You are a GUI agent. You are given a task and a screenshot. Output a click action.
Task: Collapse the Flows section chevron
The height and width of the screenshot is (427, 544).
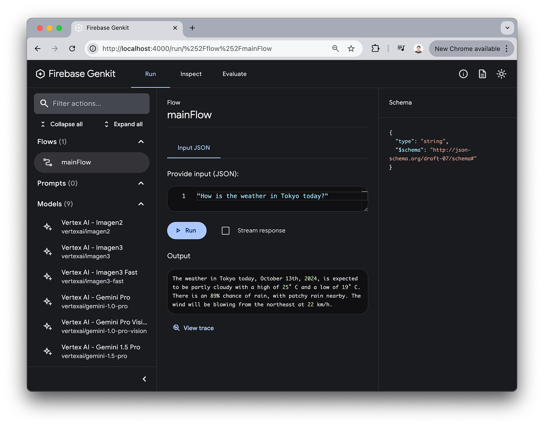click(x=141, y=142)
